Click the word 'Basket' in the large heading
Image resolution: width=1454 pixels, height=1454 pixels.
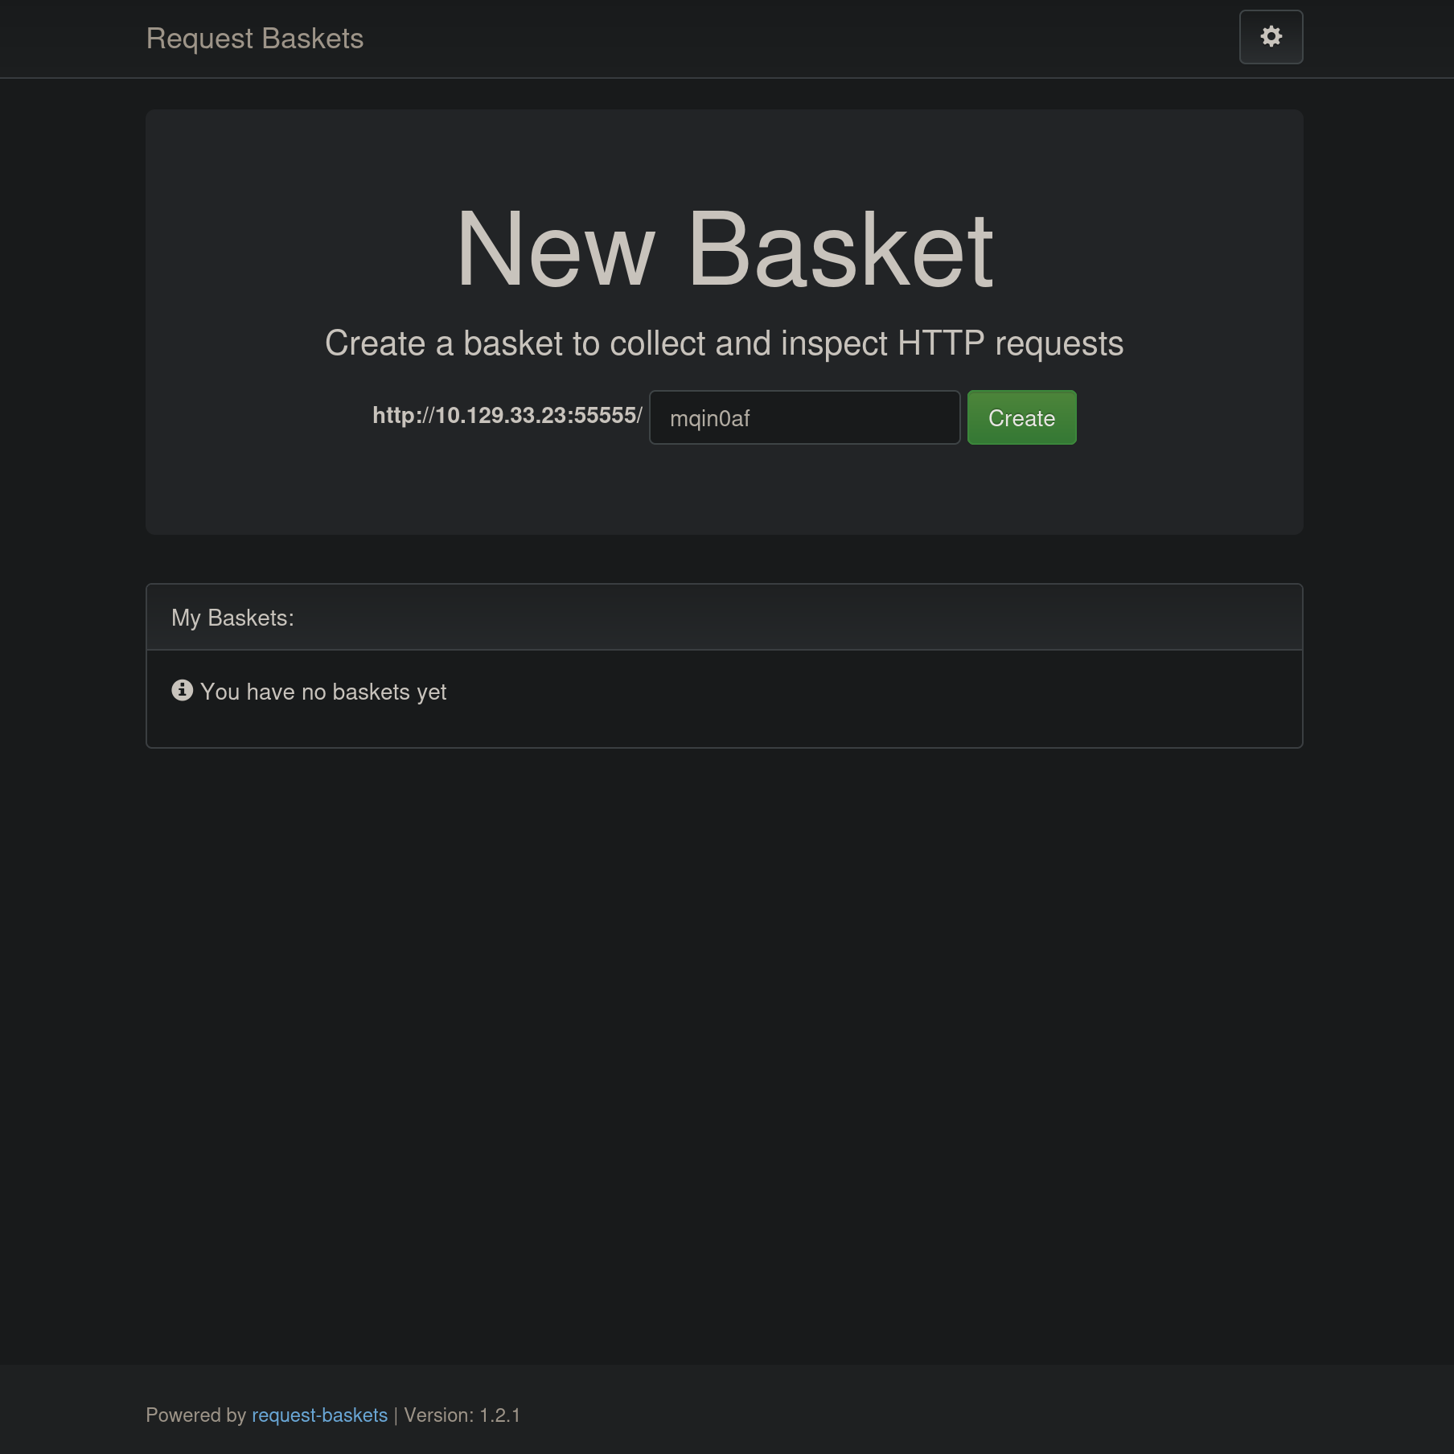840,249
